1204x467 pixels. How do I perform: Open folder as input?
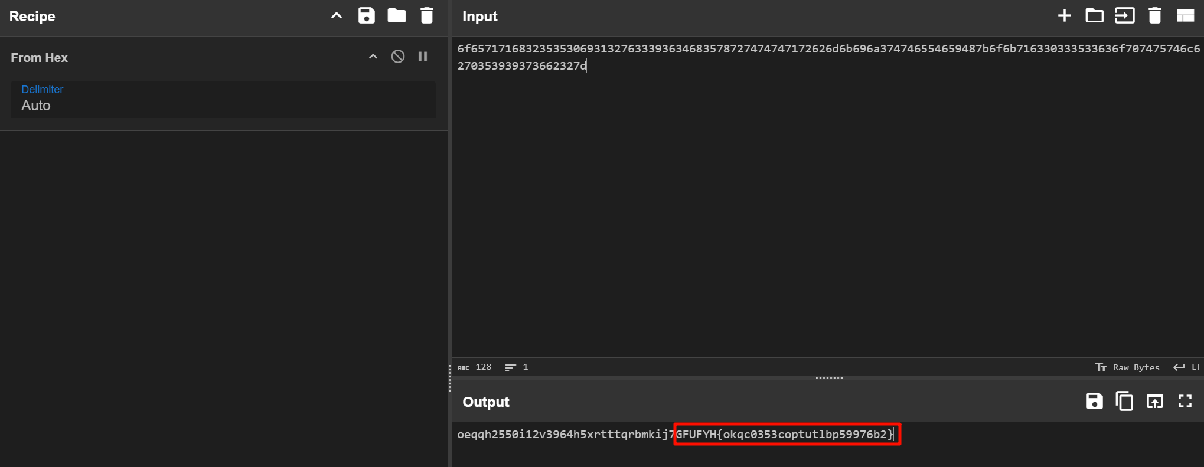1094,16
